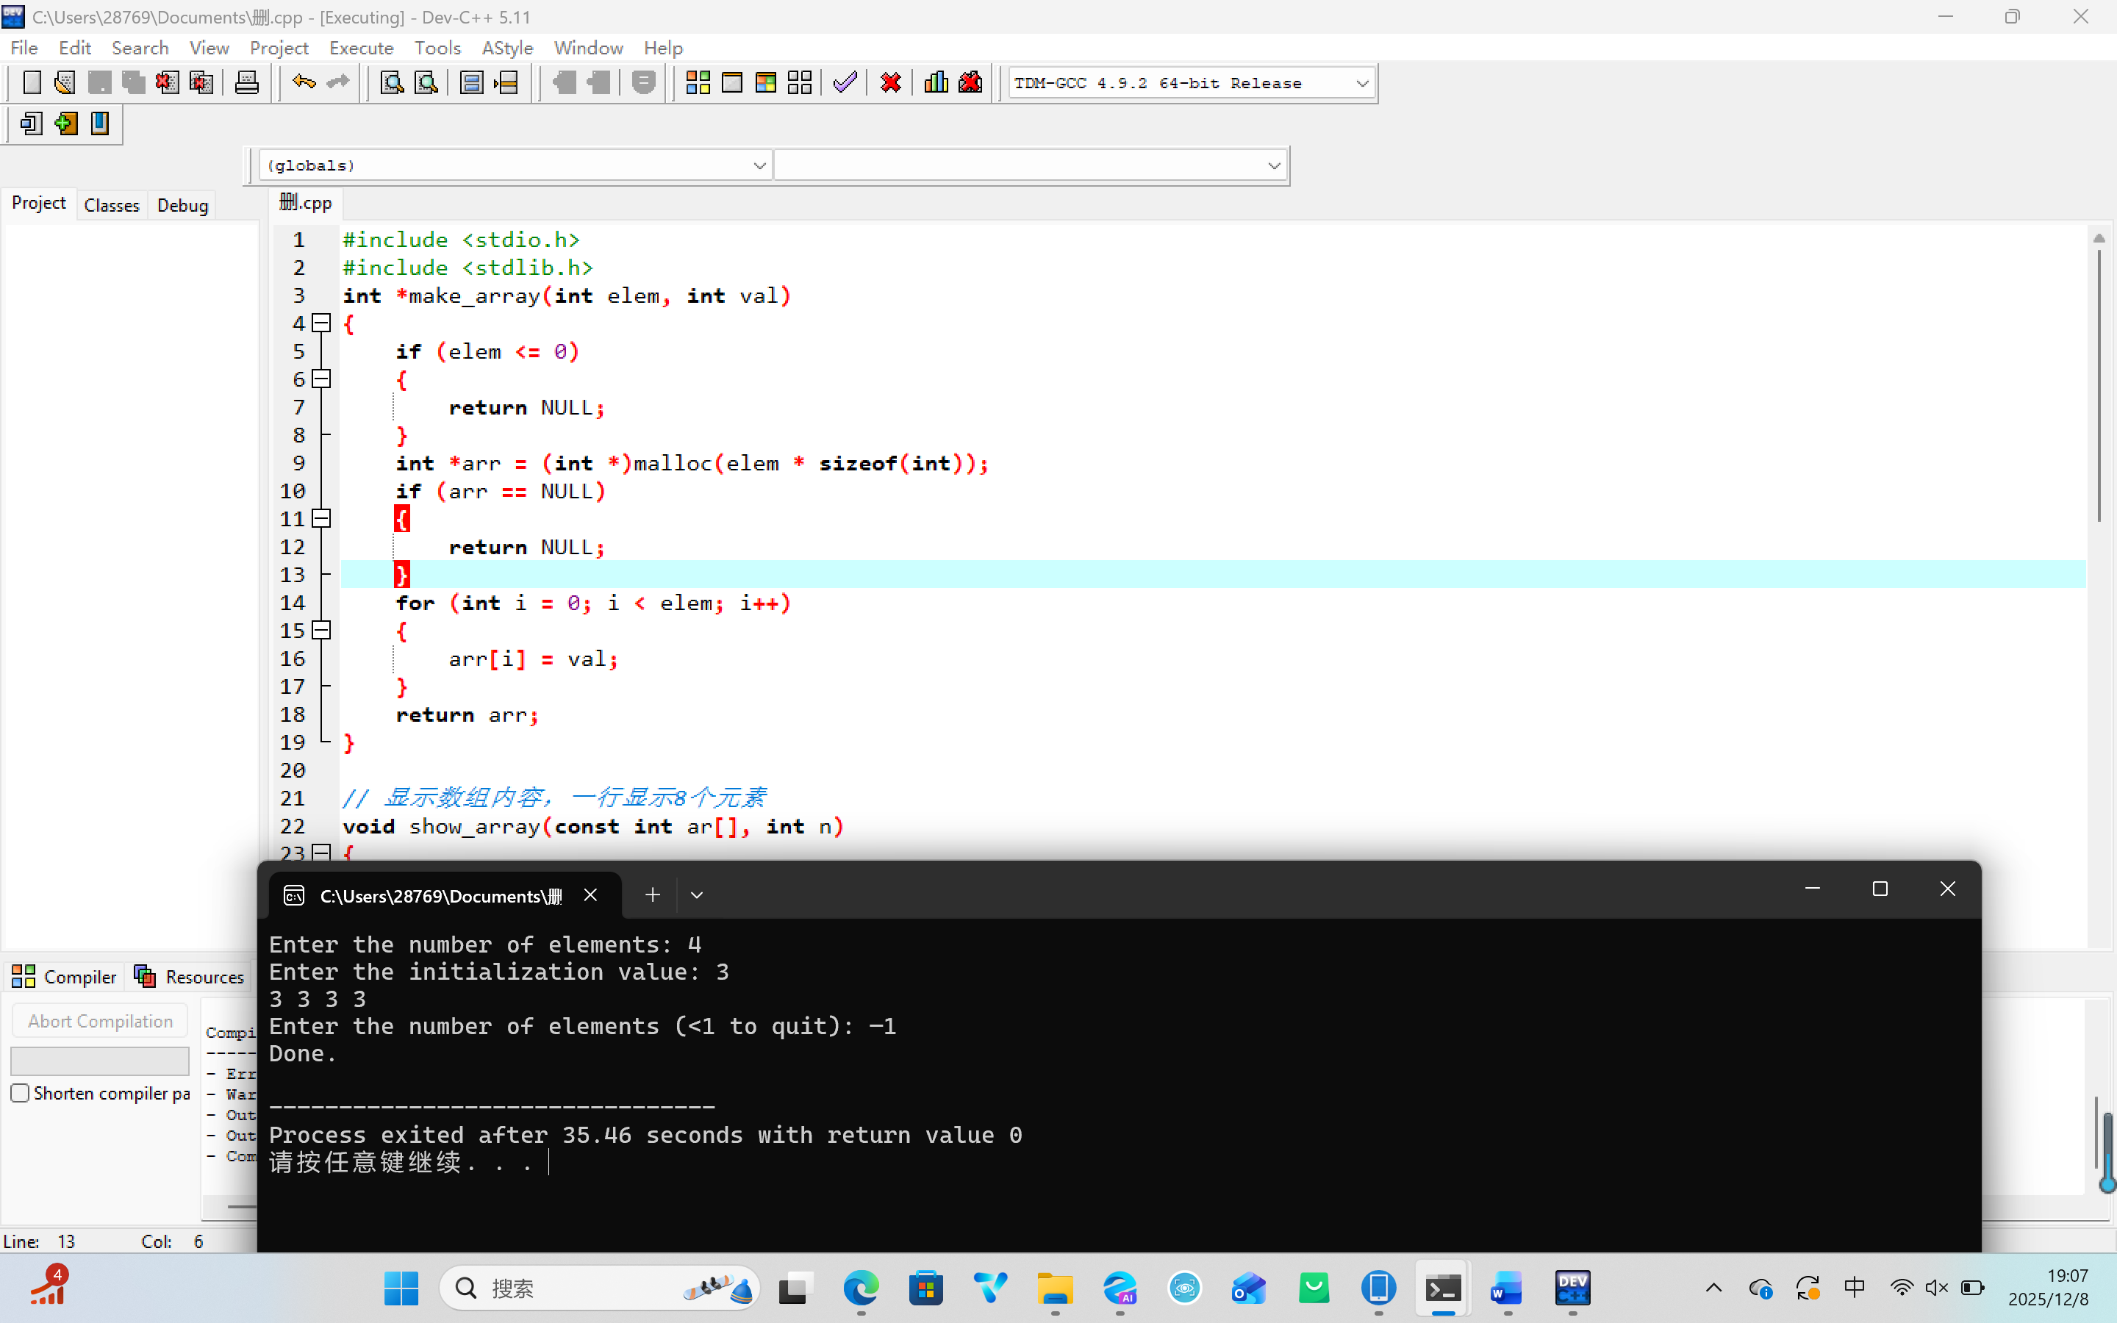Collapse the code fold at line 4
The height and width of the screenshot is (1323, 2117).
322,323
